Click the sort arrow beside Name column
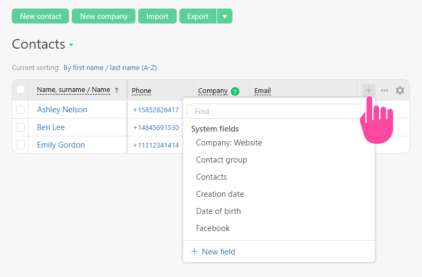The image size is (422, 277). (x=117, y=90)
